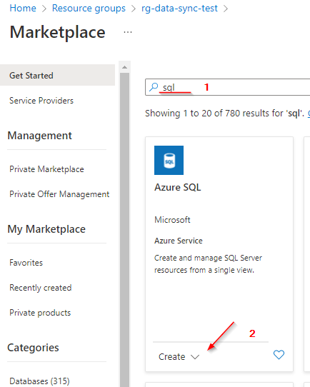Viewport: 310px width, 387px height.
Task: Open Private Marketplace
Action: click(46, 169)
